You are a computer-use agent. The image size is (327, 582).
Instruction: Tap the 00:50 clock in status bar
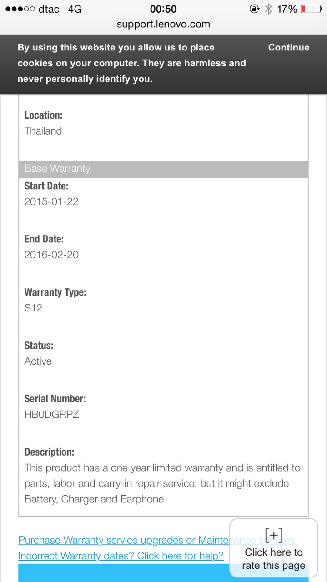point(163,9)
